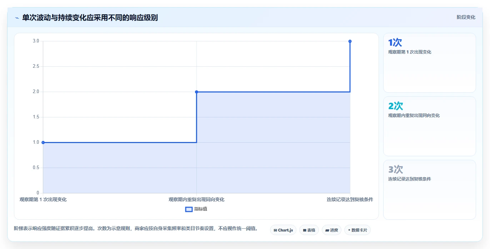Click card caption 连续记录达到复核条件

coord(410,179)
